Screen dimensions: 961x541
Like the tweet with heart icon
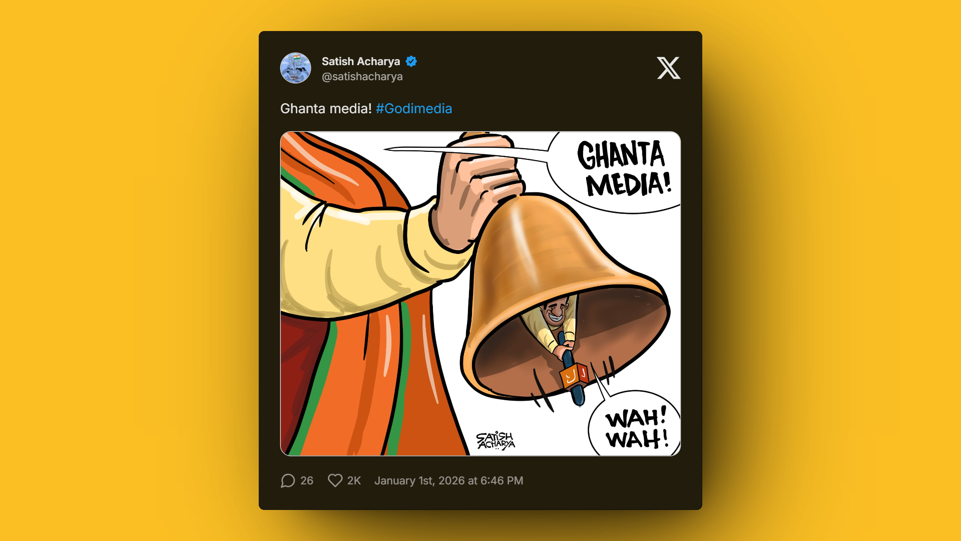click(x=335, y=481)
